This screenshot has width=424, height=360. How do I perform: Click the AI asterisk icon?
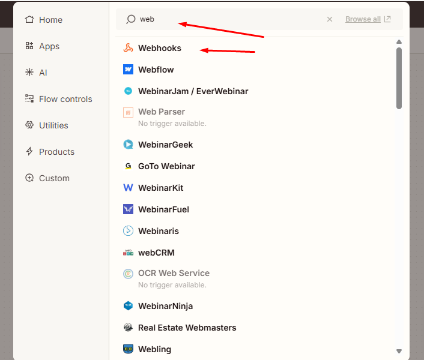point(29,72)
